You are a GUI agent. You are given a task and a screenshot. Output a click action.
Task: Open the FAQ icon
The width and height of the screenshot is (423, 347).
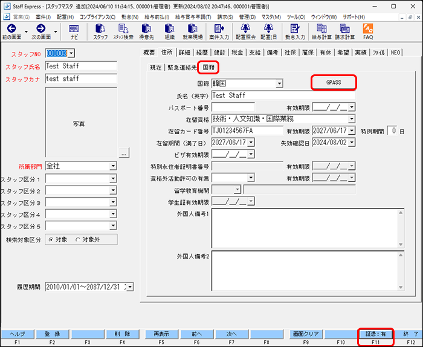[x=367, y=31]
